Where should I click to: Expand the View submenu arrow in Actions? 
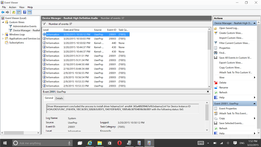pyautogui.click(x=255, y=78)
